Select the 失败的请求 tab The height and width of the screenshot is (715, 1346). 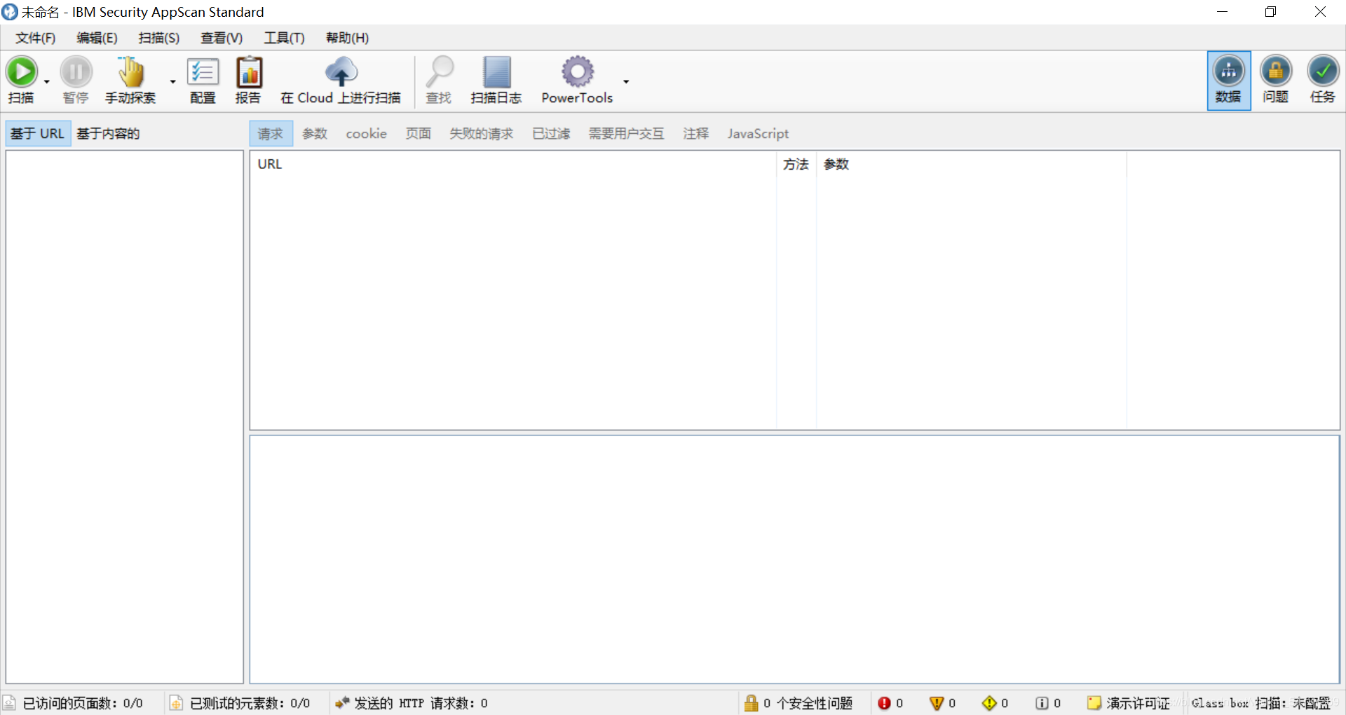click(482, 133)
